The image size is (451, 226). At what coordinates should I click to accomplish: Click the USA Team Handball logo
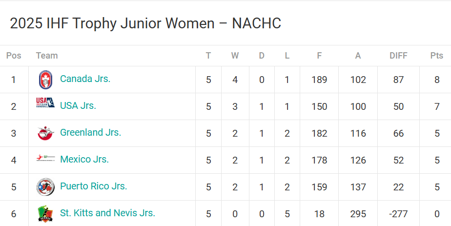(x=45, y=103)
